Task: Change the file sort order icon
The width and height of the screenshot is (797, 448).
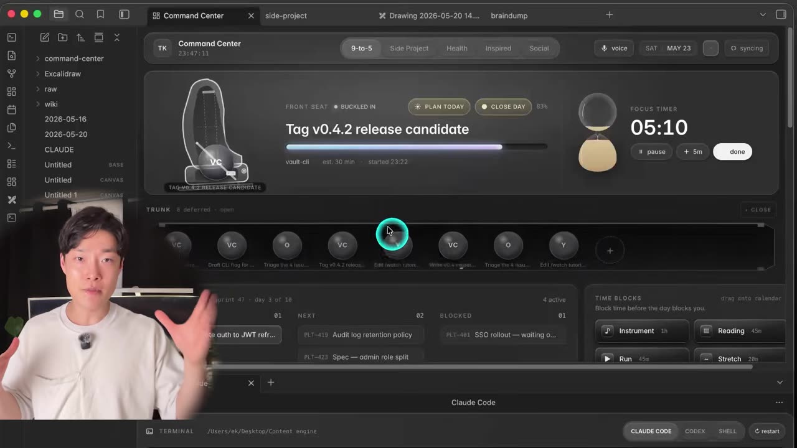Action: (x=80, y=37)
